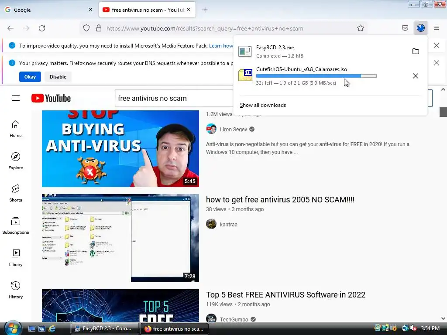Open the YouTube guide hamburger menu
This screenshot has width=447, height=335.
(16, 98)
